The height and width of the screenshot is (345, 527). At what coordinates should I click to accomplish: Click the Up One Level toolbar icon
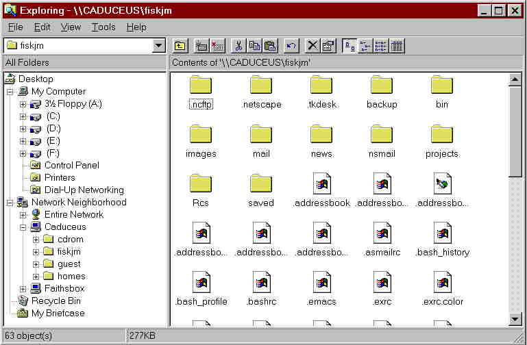coord(180,46)
